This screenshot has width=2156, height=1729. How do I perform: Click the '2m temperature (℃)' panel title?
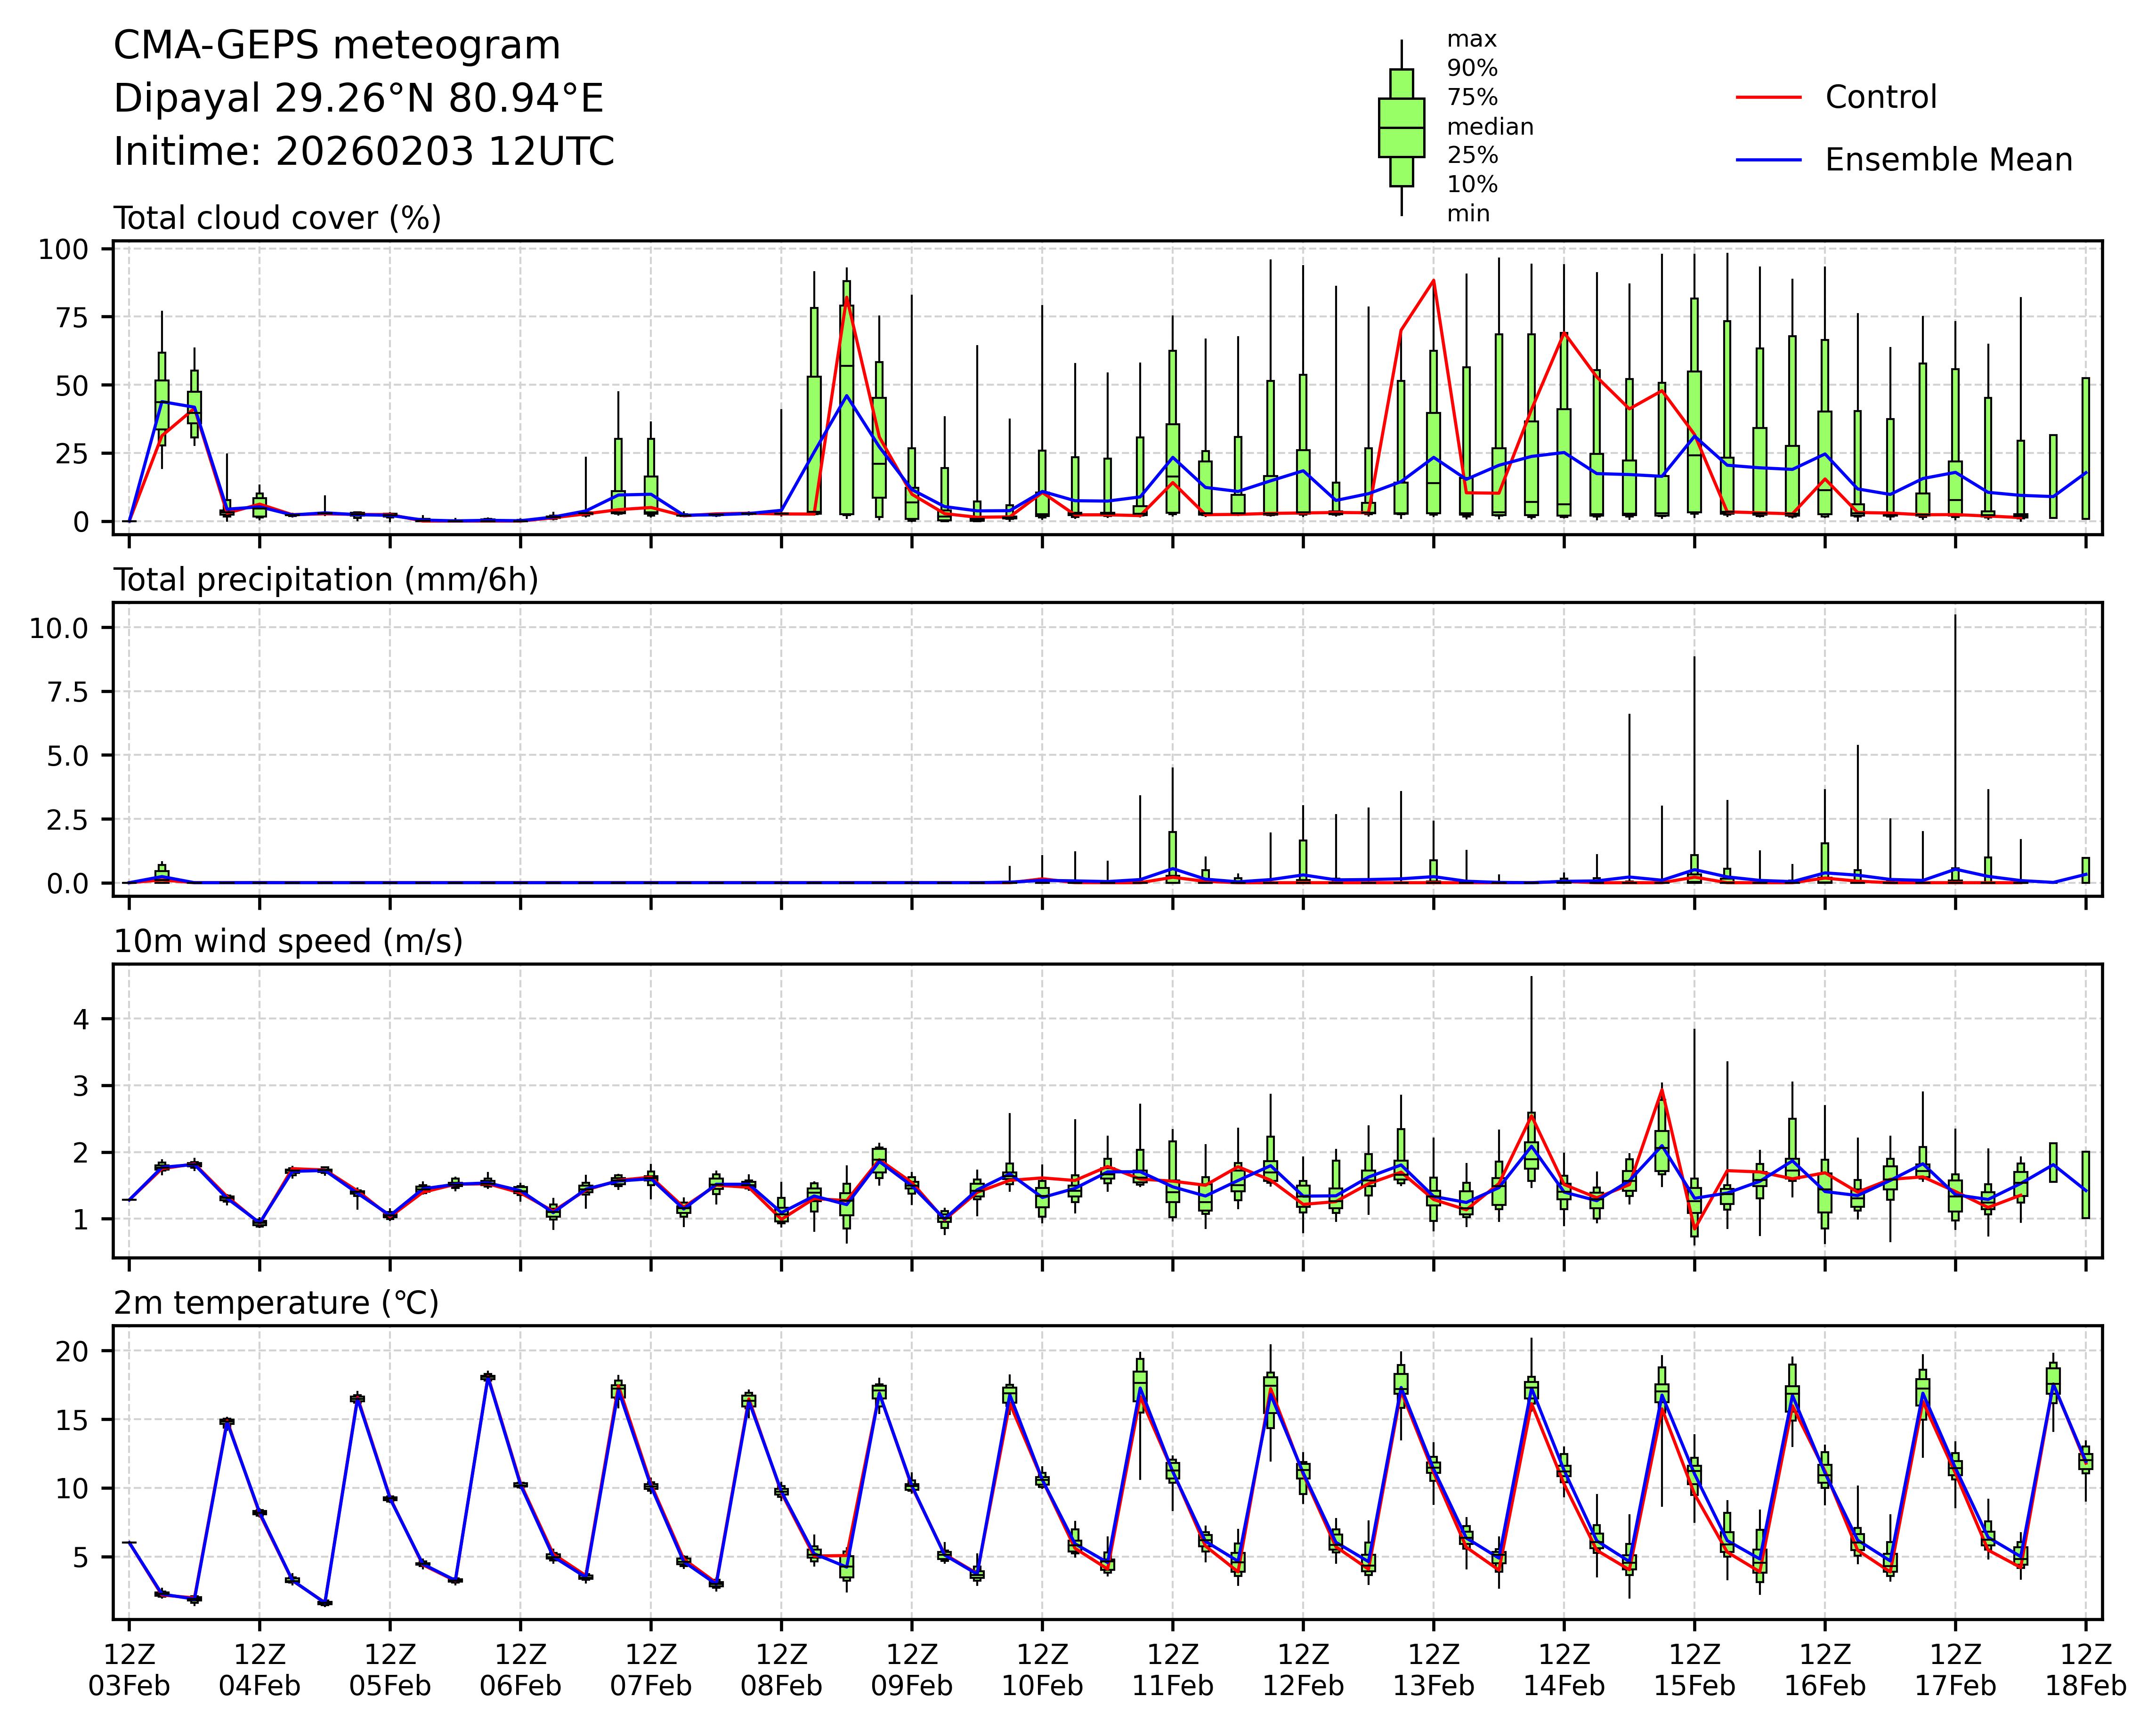pos(276,1303)
